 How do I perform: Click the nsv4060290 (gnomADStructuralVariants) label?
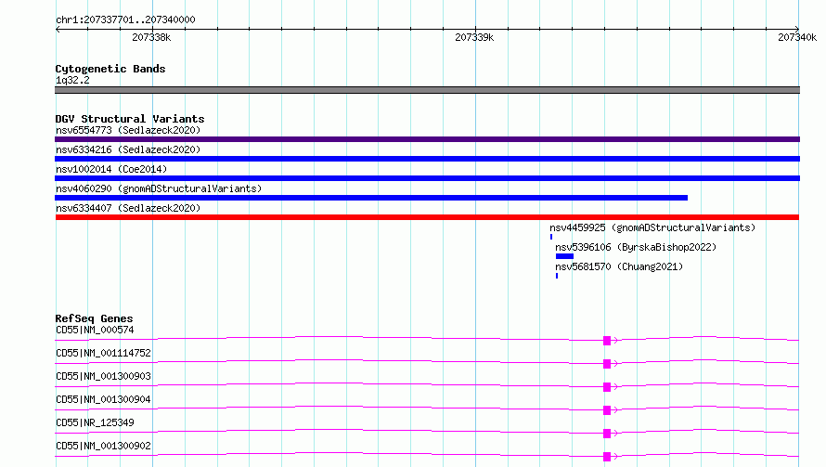point(159,188)
